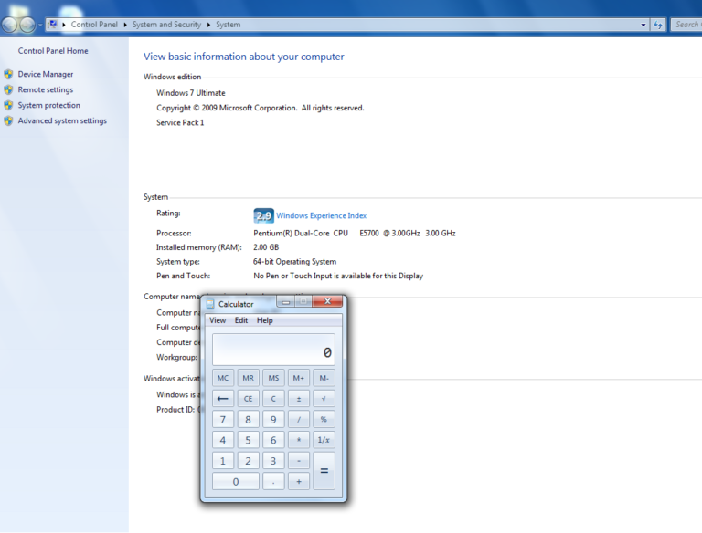
Task: Click the plus/minus sign button in Calculator
Action: tap(298, 399)
